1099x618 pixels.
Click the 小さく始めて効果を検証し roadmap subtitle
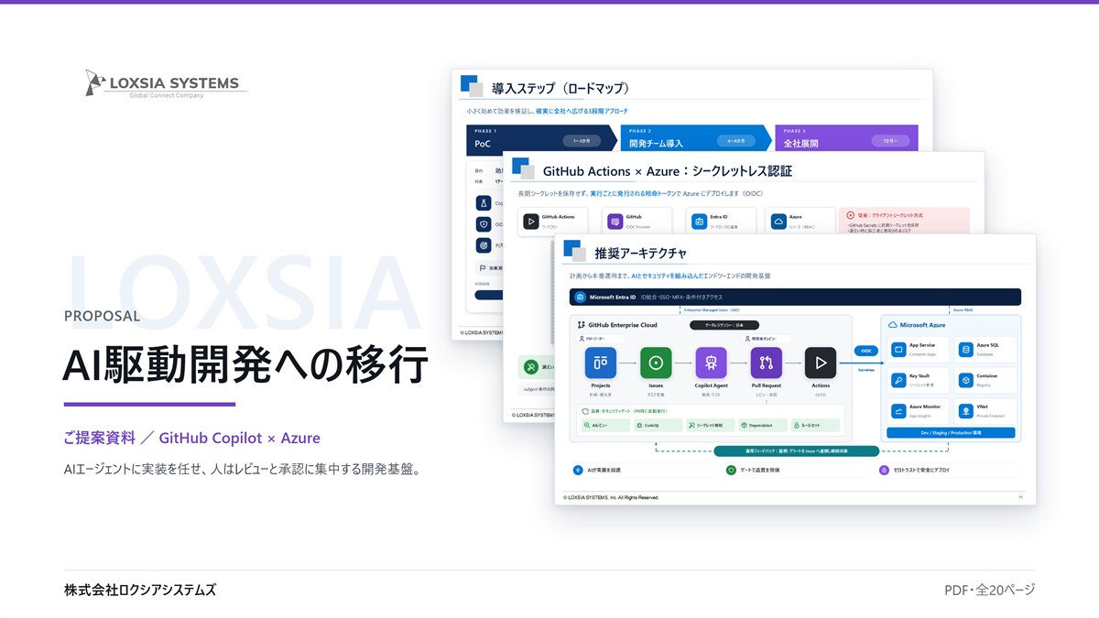coord(547,111)
